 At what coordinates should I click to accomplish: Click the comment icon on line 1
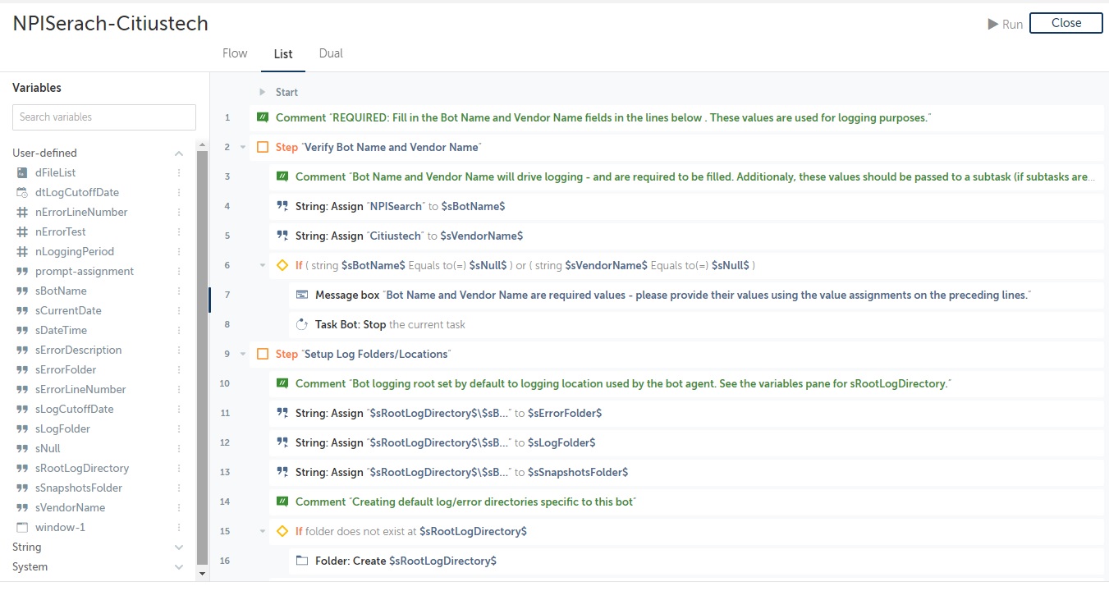click(x=263, y=117)
